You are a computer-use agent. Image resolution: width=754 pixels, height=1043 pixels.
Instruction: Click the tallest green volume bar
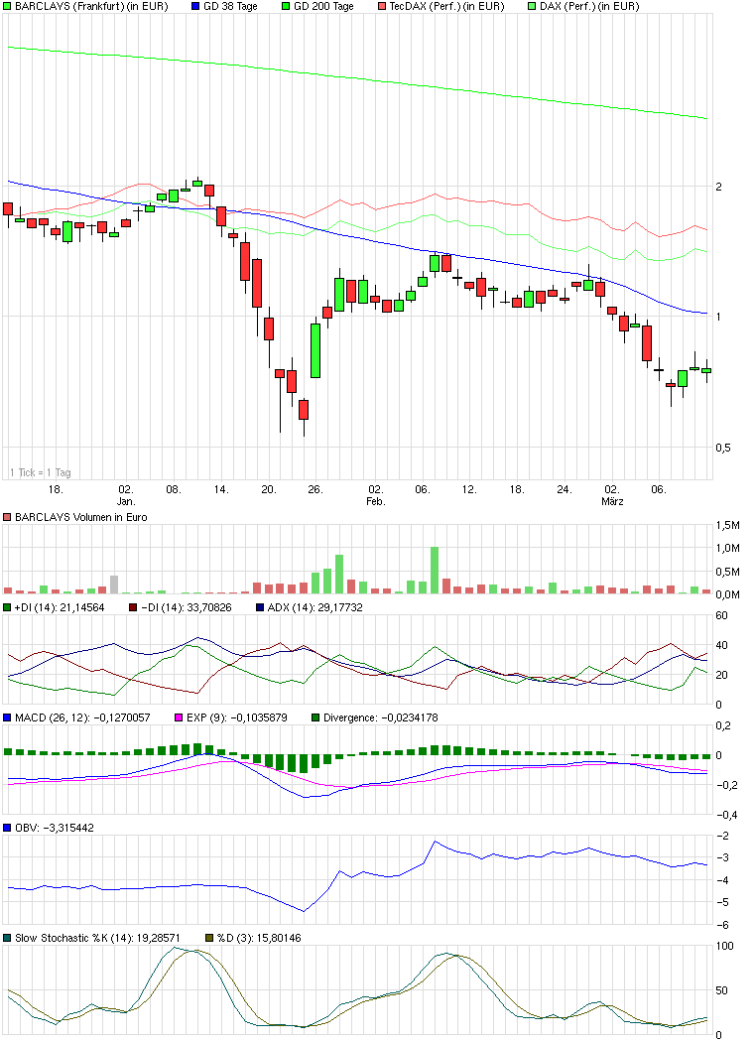434,571
